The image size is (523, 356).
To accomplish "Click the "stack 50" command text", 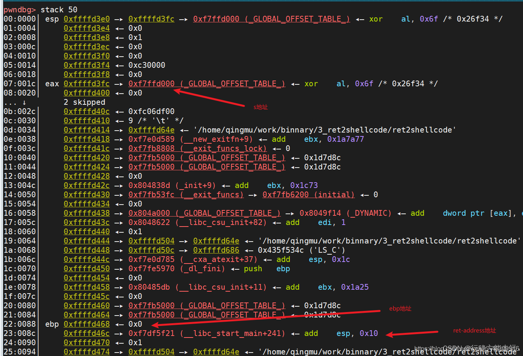I will coord(59,9).
